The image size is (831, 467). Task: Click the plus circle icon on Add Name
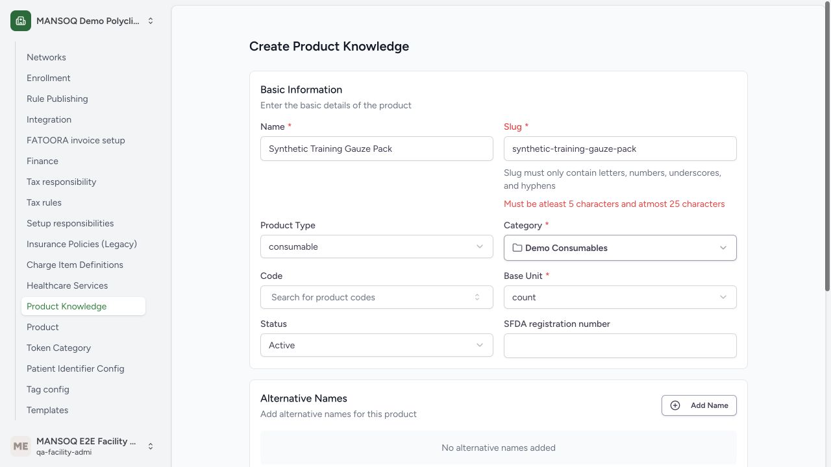click(675, 405)
